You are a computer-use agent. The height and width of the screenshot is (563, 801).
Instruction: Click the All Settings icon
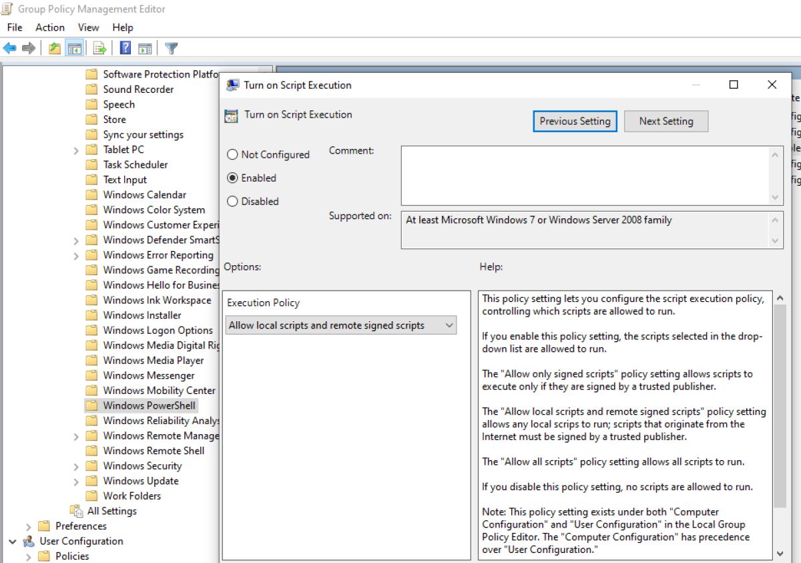76,511
